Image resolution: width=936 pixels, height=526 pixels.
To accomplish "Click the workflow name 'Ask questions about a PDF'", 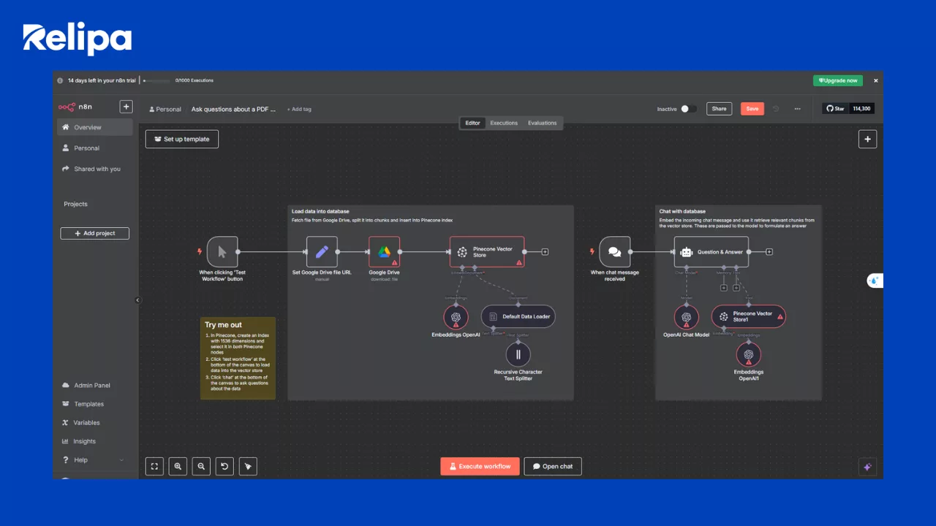I will (x=234, y=109).
